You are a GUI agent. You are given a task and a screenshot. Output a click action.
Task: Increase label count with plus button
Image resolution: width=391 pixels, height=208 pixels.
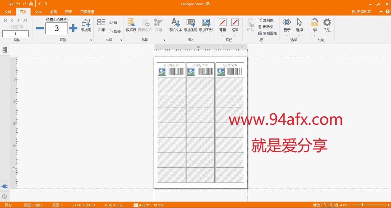pos(73,29)
